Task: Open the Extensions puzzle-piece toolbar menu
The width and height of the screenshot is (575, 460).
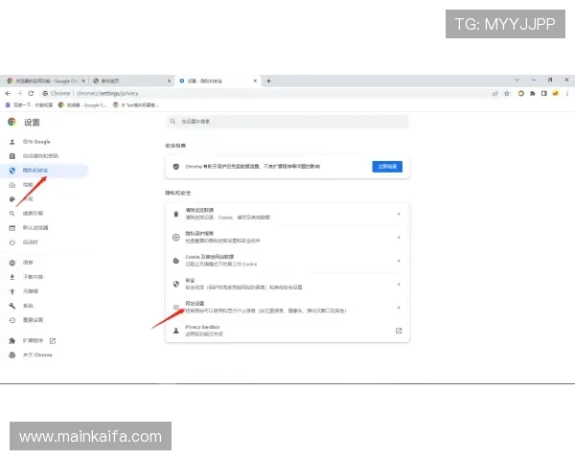Action: (x=533, y=94)
